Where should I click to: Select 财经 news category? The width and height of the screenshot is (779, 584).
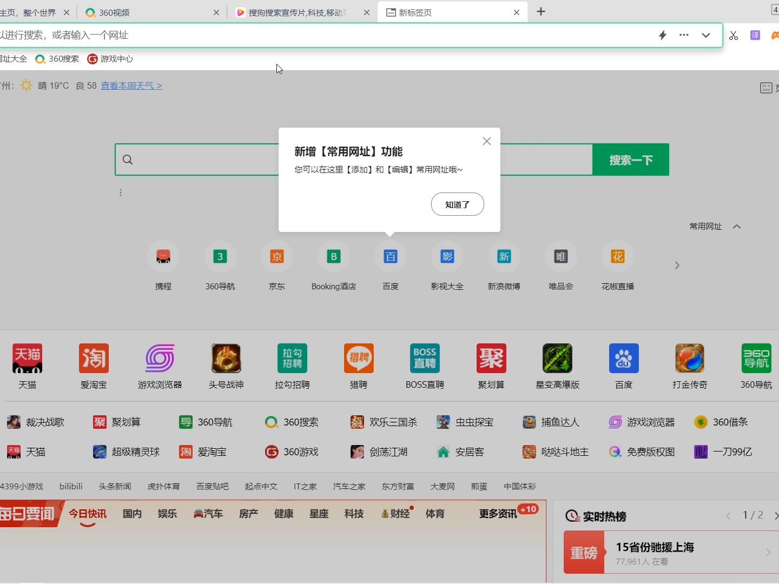(x=395, y=514)
